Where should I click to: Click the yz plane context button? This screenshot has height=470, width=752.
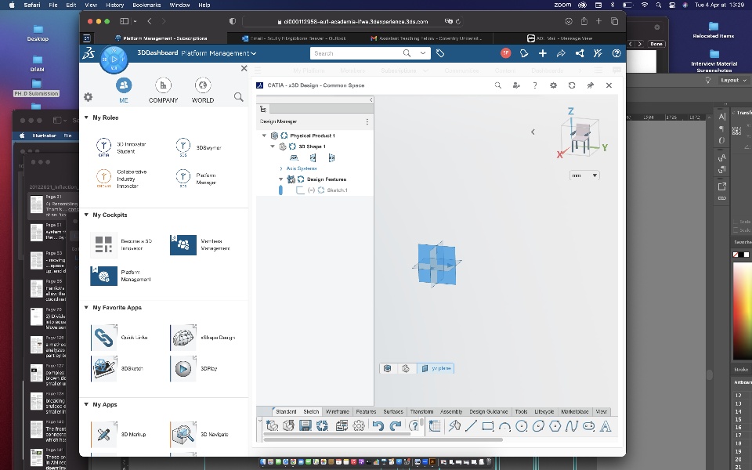(436, 368)
